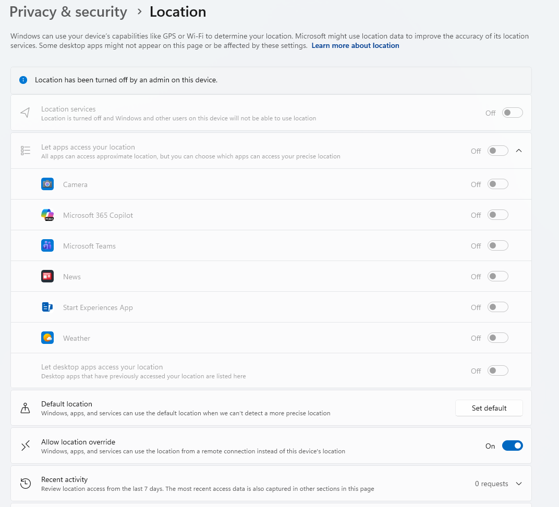559x507 pixels.
Task: Click the Let apps access your location label
Action: coord(88,147)
